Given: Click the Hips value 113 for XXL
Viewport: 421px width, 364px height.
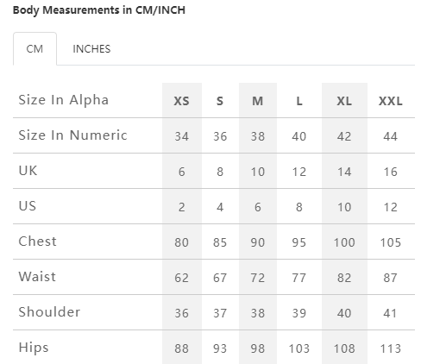Looking at the screenshot, I should (391, 348).
